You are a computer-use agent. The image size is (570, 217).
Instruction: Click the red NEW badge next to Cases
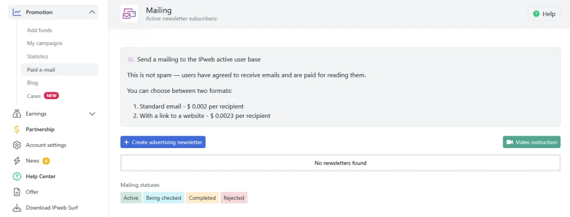51,96
